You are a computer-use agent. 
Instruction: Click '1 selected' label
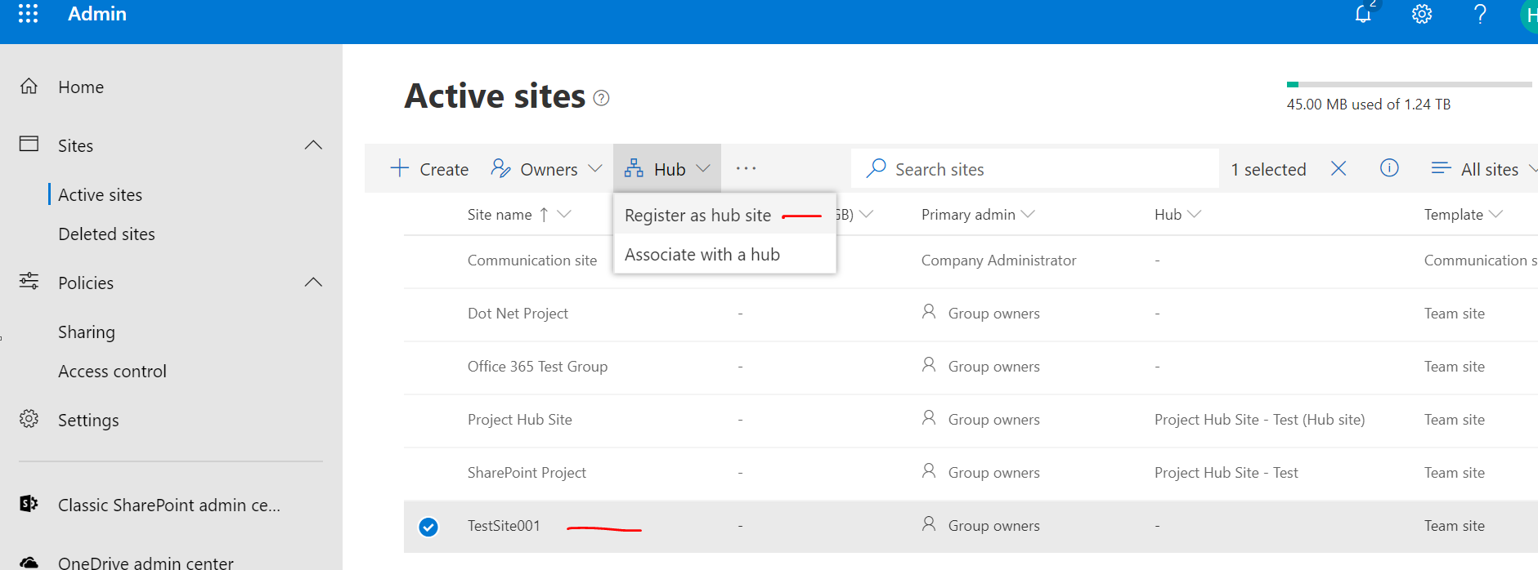1269,169
